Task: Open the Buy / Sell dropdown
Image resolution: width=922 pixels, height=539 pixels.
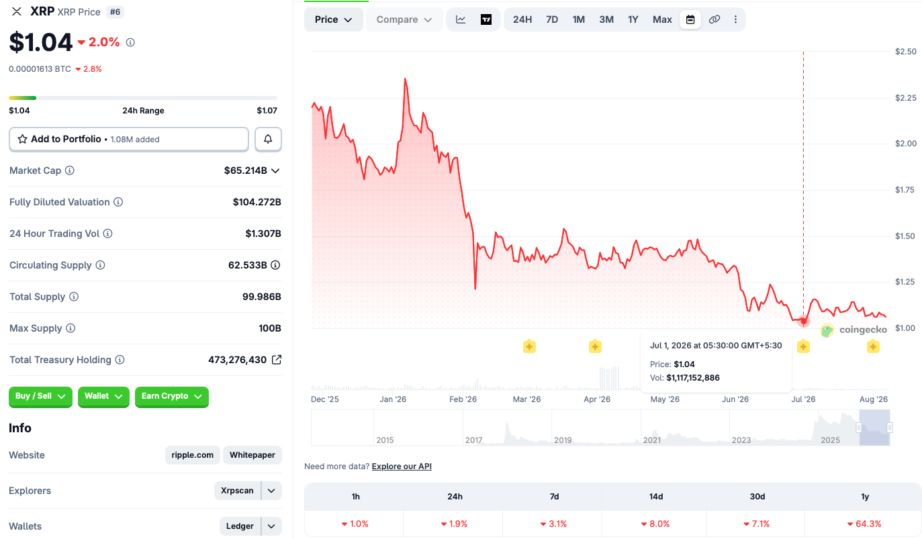Action: tap(40, 397)
